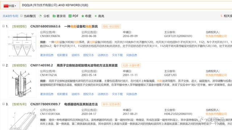Image resolution: width=232 pixels, height=130 pixels.
Task: Click the PDF export icon
Action: tap(70, 16)
